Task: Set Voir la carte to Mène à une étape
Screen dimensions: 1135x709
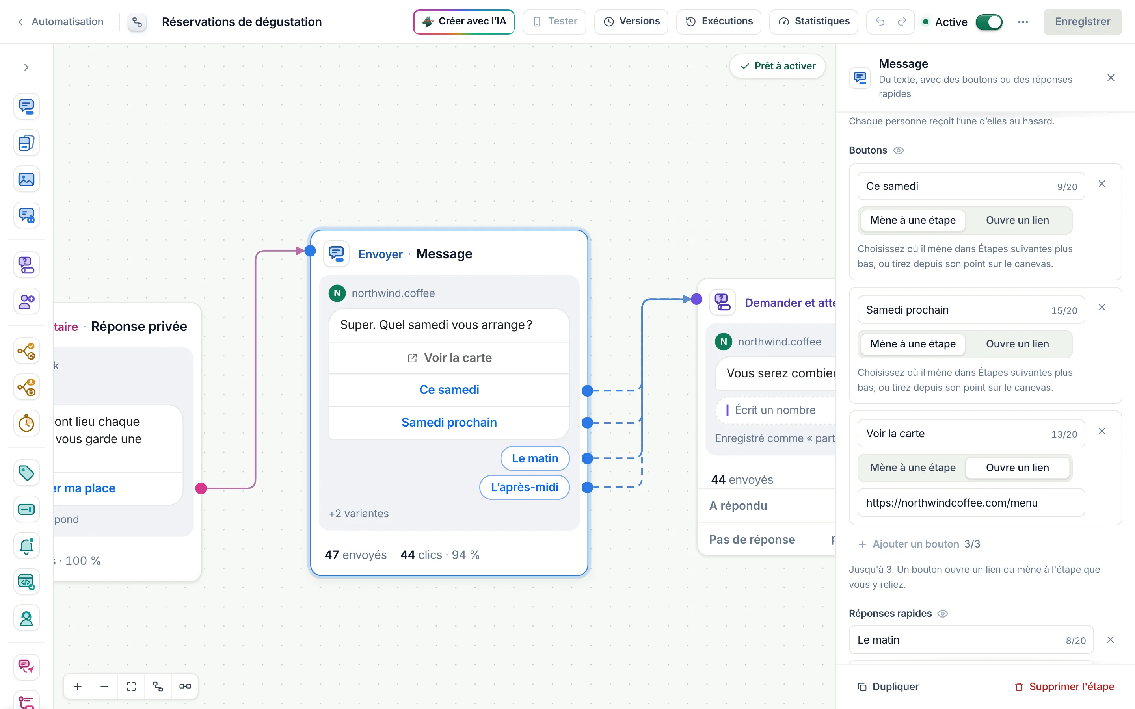Action: click(912, 468)
